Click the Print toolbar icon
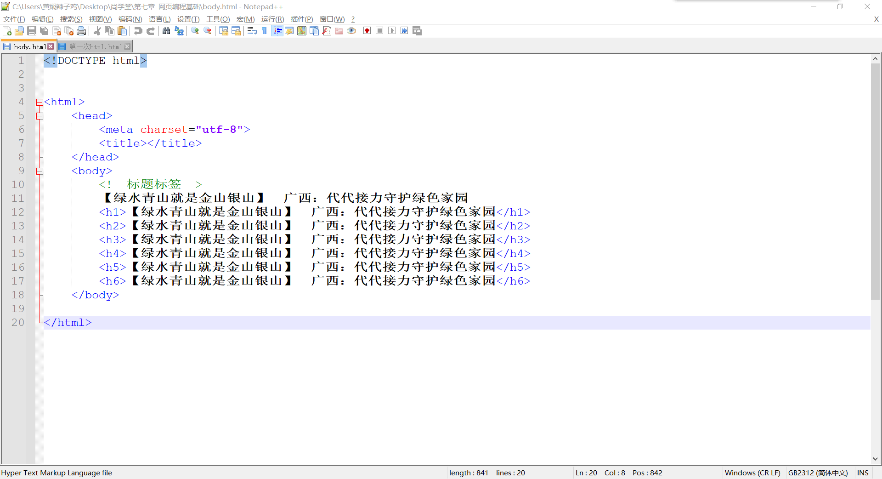 [81, 31]
